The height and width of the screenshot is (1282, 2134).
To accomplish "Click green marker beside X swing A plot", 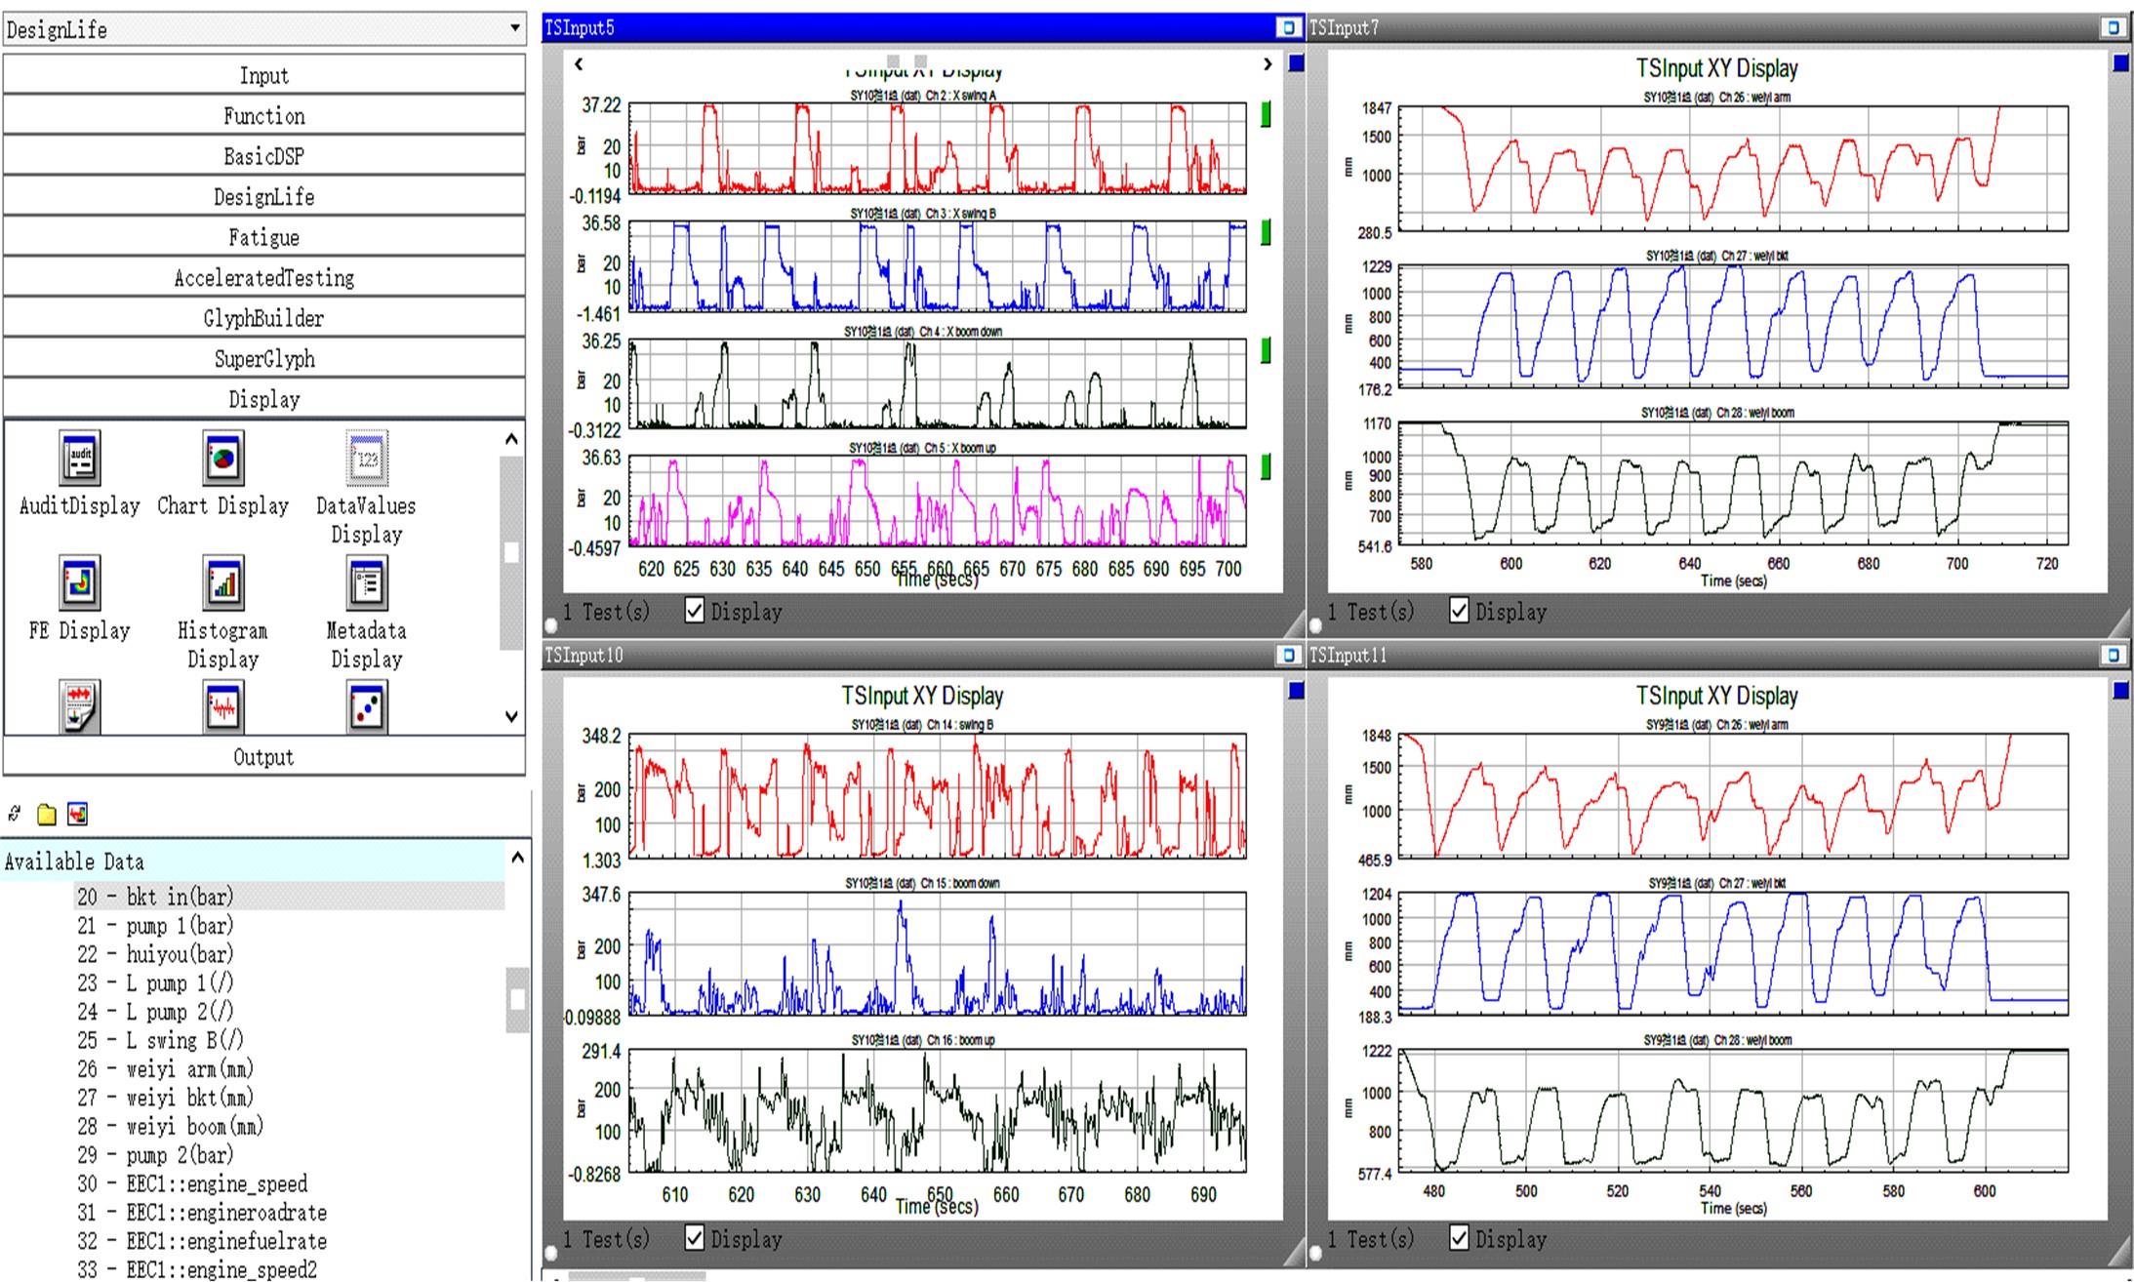I will (1266, 114).
